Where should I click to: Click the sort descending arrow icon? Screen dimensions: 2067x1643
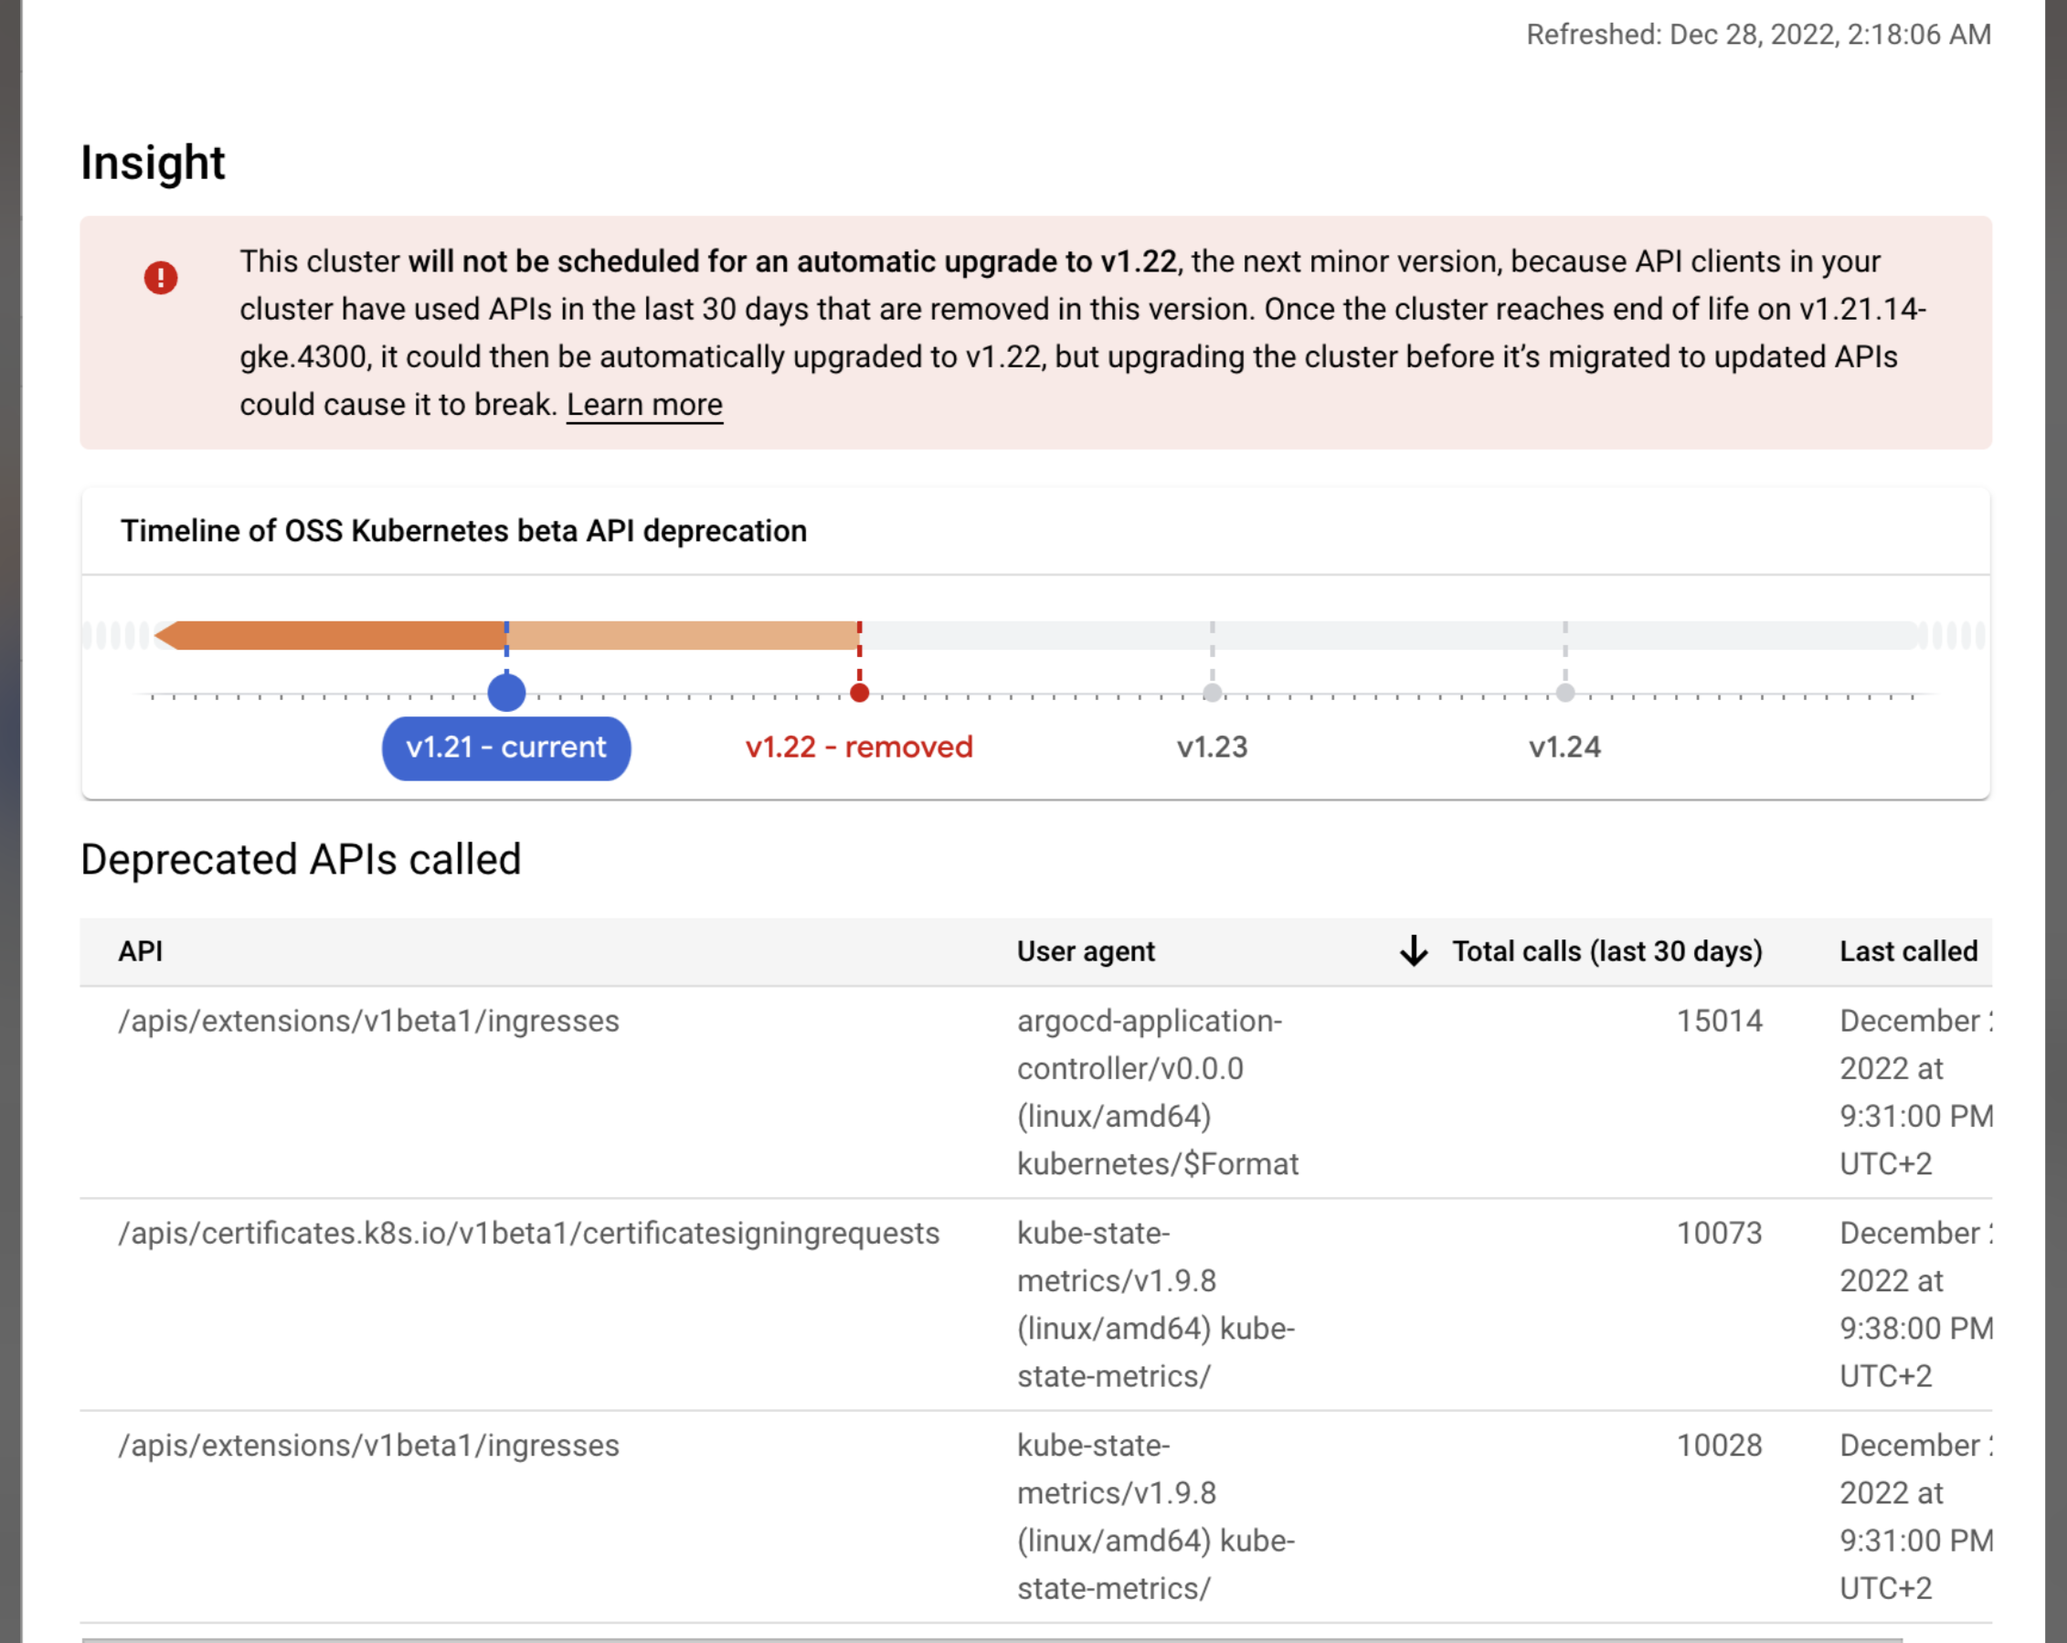pyautogui.click(x=1413, y=951)
